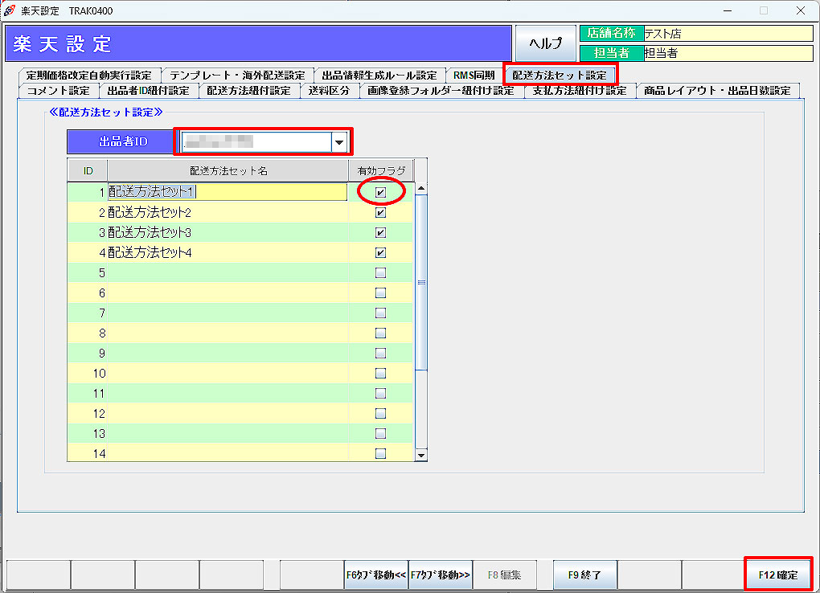Click the 担当者 input field
The height and width of the screenshot is (593, 820).
click(728, 53)
